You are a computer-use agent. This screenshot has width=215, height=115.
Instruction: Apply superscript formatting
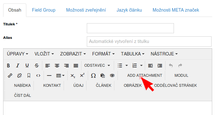tap(82, 76)
